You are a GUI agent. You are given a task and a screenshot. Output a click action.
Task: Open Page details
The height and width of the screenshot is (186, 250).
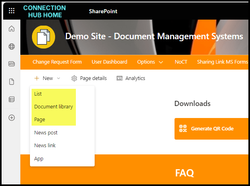[x=89, y=78]
